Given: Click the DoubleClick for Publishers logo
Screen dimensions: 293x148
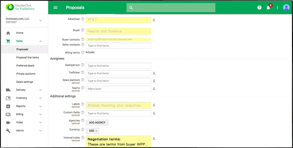Looking at the screenshot, I should (20, 7).
